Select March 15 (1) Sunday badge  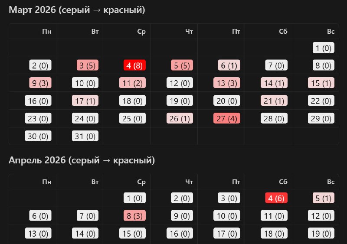321,83
